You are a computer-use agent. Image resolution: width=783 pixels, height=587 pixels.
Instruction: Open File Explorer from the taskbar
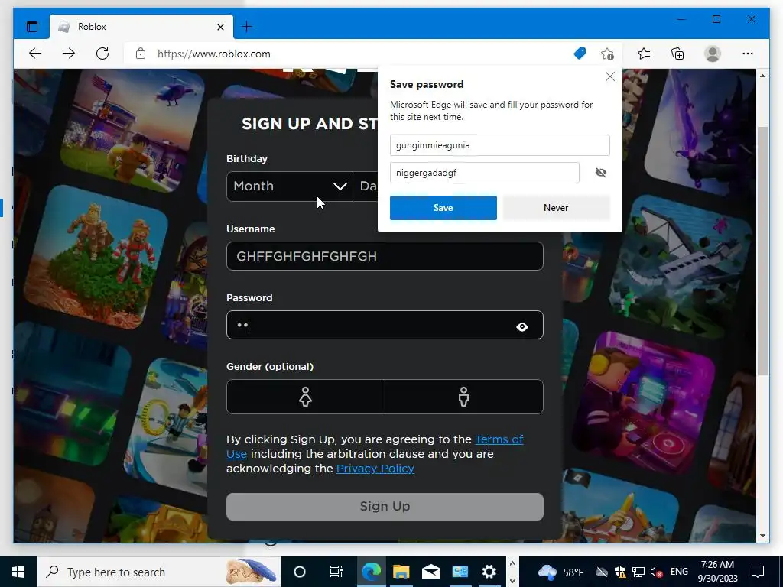[401, 572]
